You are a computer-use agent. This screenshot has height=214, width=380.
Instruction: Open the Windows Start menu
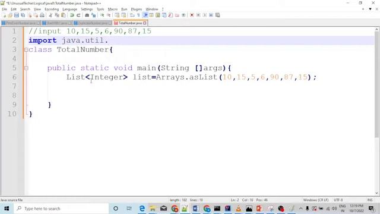7,209
